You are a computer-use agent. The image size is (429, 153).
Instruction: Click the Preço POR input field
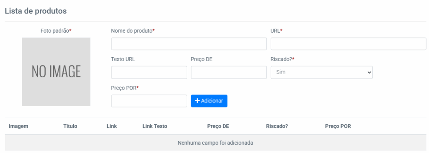click(x=149, y=101)
